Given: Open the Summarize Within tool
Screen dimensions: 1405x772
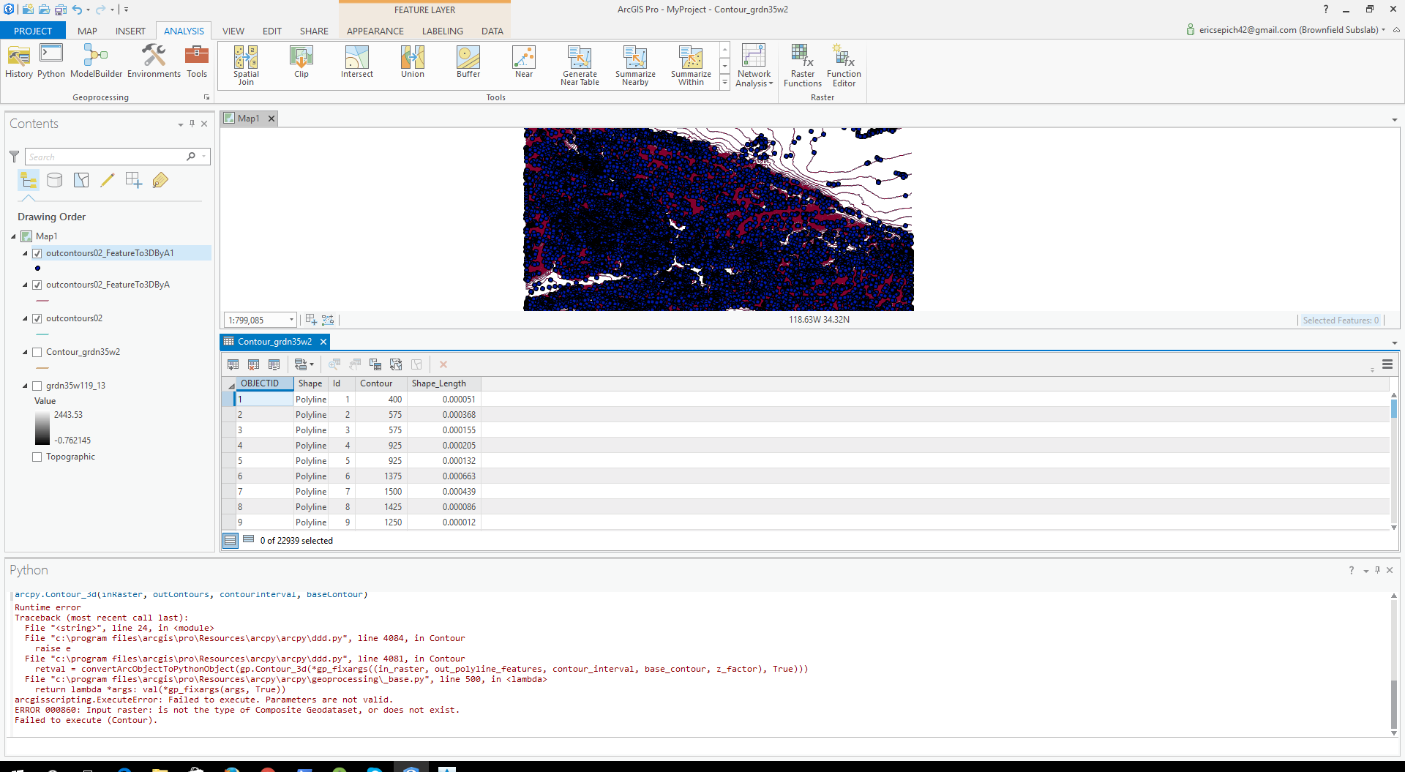Looking at the screenshot, I should [x=691, y=65].
